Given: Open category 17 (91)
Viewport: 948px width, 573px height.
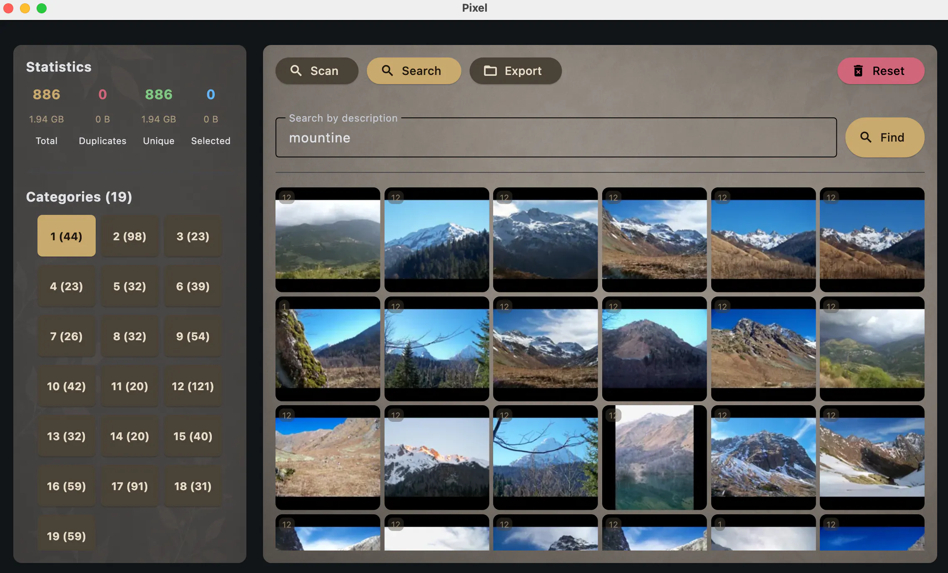Looking at the screenshot, I should [x=130, y=486].
